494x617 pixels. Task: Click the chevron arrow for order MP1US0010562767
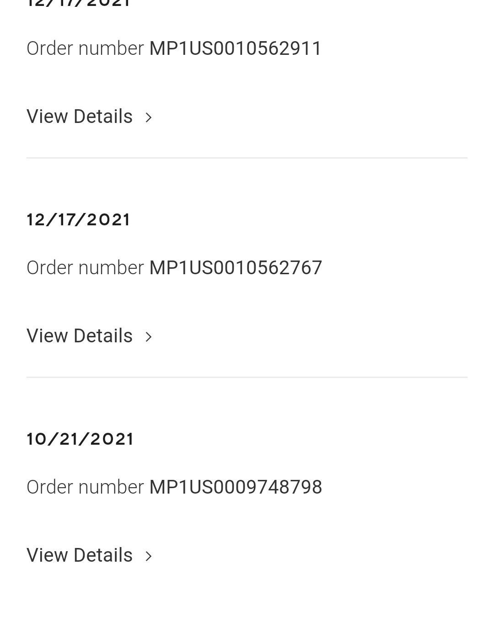point(148,337)
